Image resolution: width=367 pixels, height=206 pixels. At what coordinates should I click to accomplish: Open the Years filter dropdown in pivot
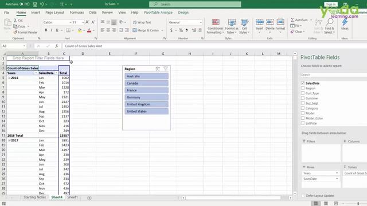click(x=36, y=73)
